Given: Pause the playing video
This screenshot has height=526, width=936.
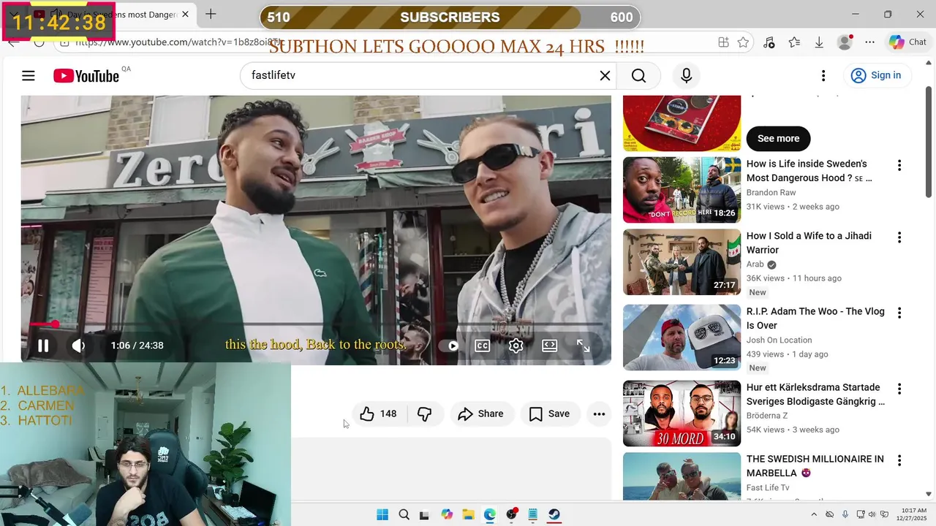Looking at the screenshot, I should pyautogui.click(x=43, y=346).
